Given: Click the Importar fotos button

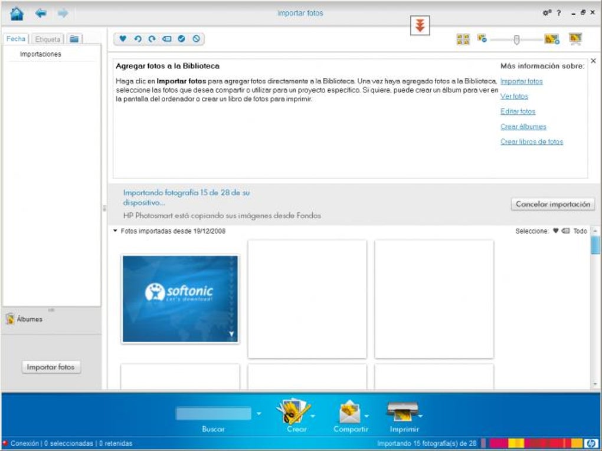Looking at the screenshot, I should [51, 367].
